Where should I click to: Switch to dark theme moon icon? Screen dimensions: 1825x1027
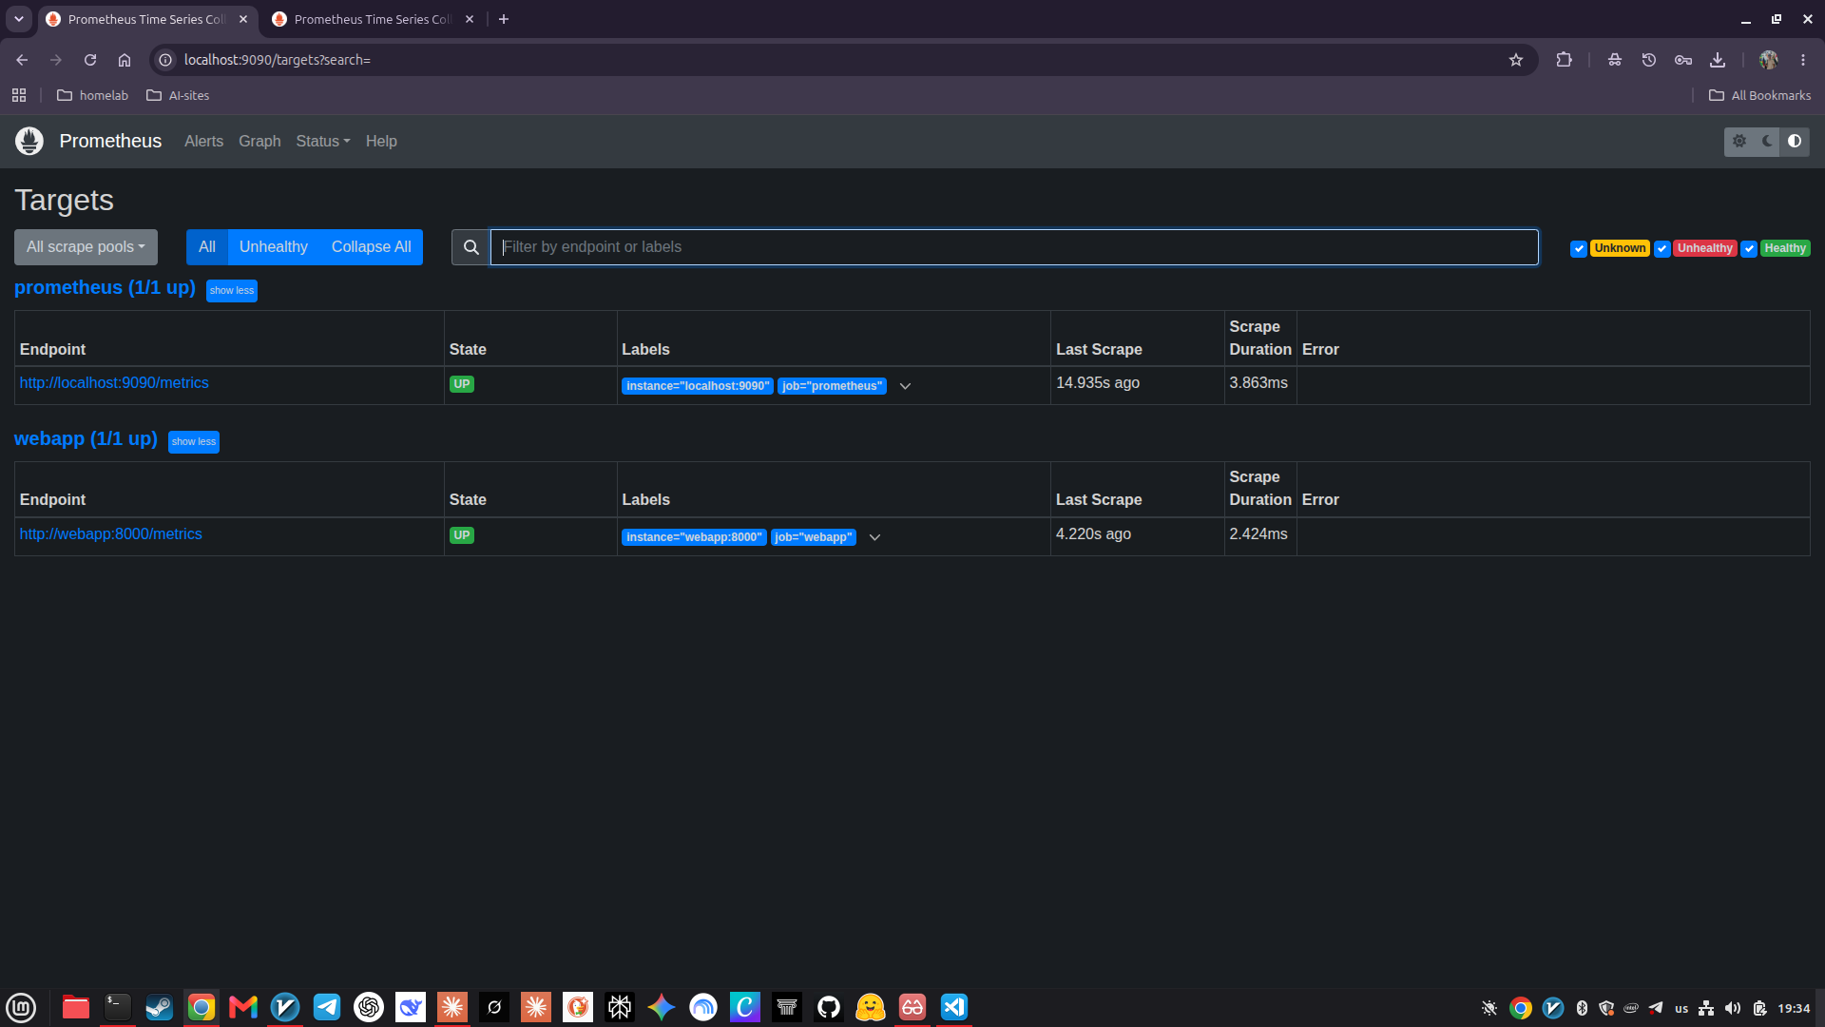[1767, 141]
